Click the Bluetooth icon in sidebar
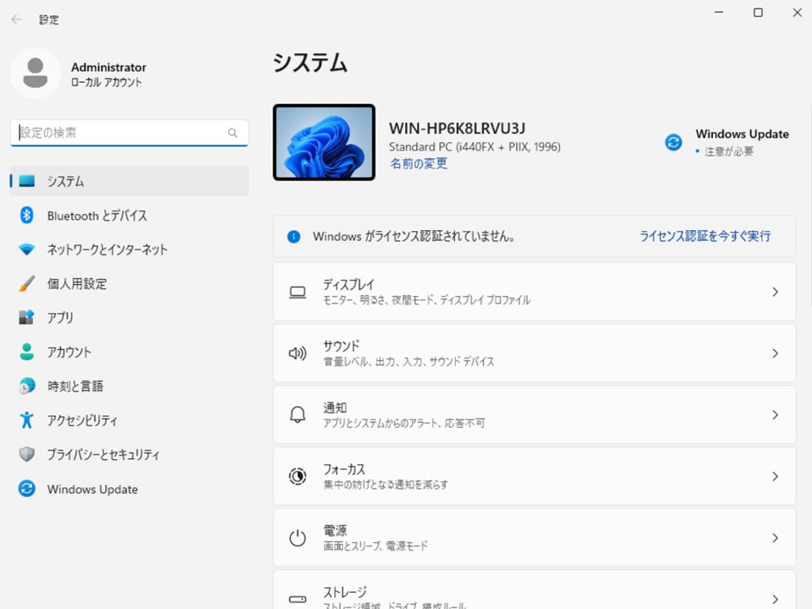The width and height of the screenshot is (812, 609). pyautogui.click(x=27, y=215)
